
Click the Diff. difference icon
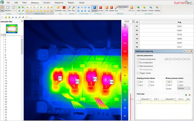click(x=107, y=9)
